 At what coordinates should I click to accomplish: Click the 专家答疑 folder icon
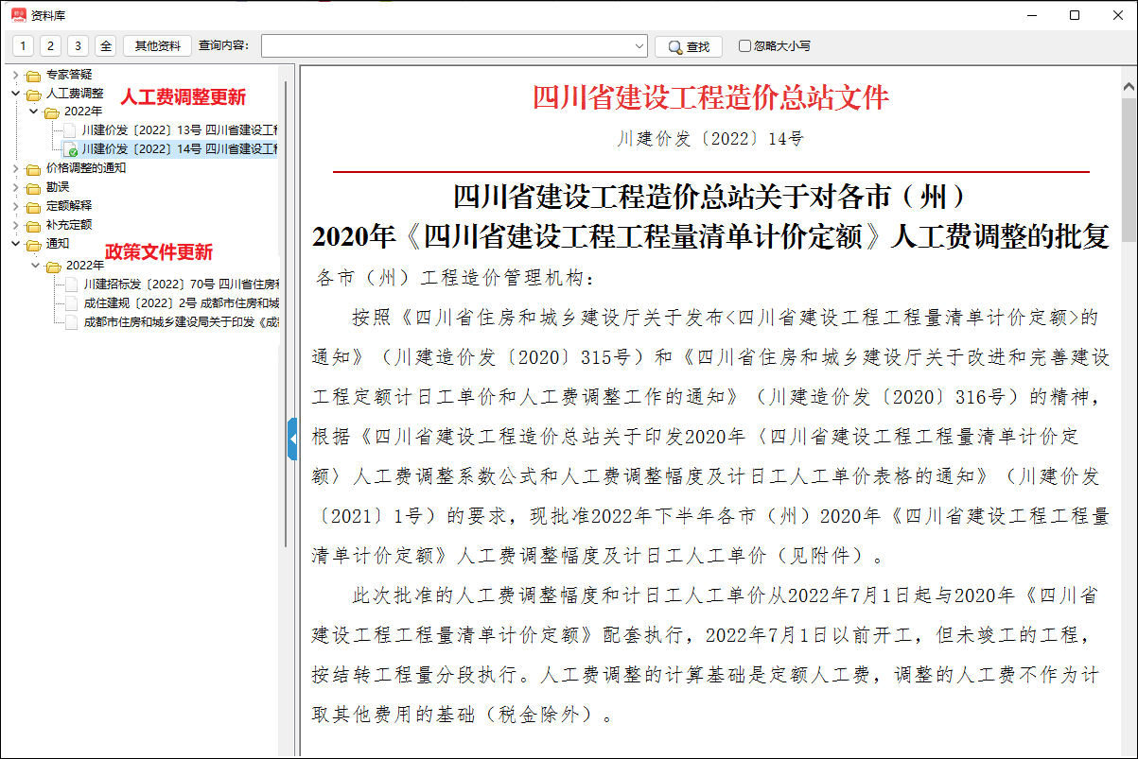[x=33, y=76]
